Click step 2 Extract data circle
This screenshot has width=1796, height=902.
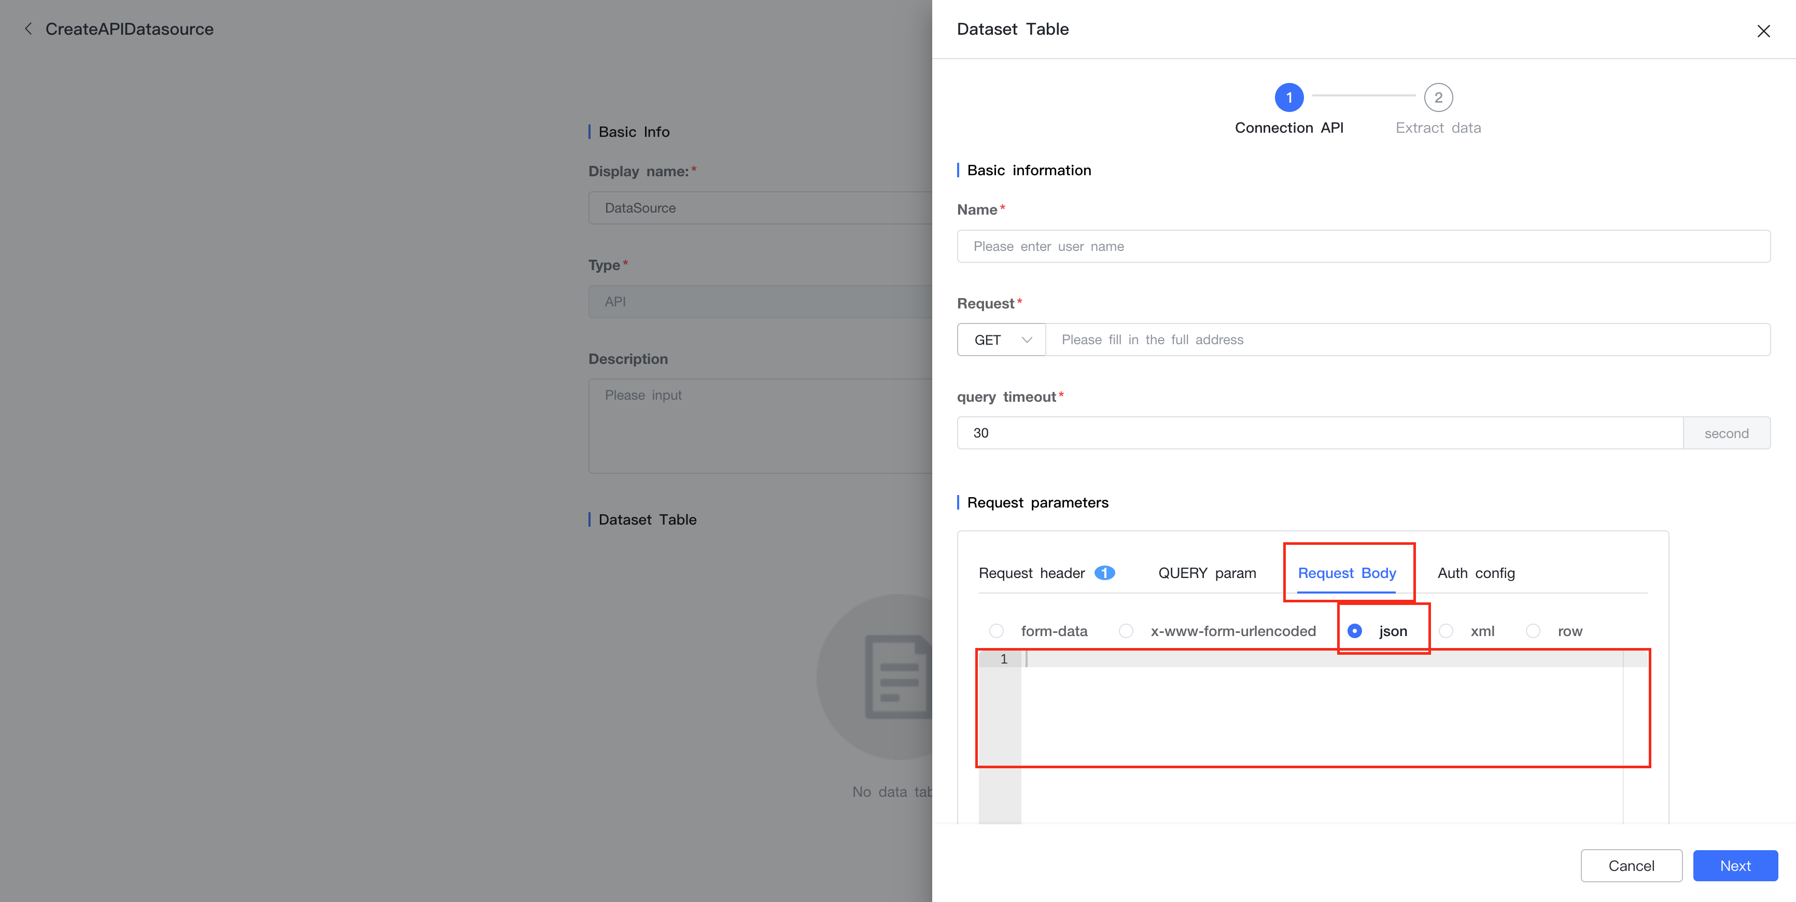(1438, 97)
